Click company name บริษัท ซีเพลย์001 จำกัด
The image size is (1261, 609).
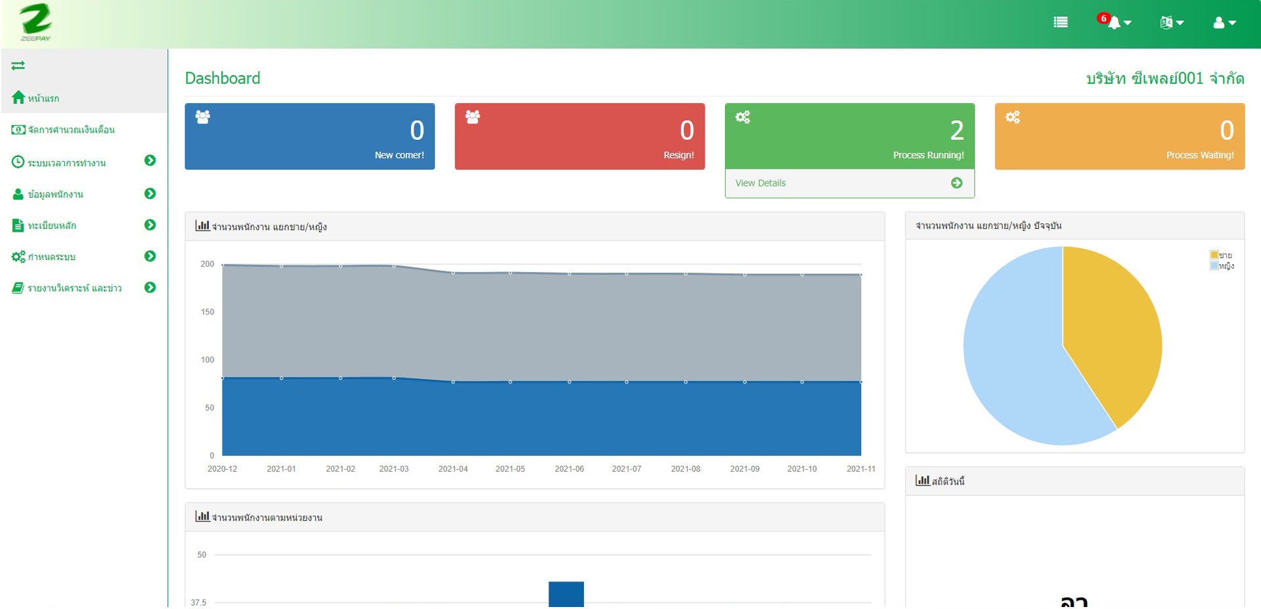tap(1165, 78)
